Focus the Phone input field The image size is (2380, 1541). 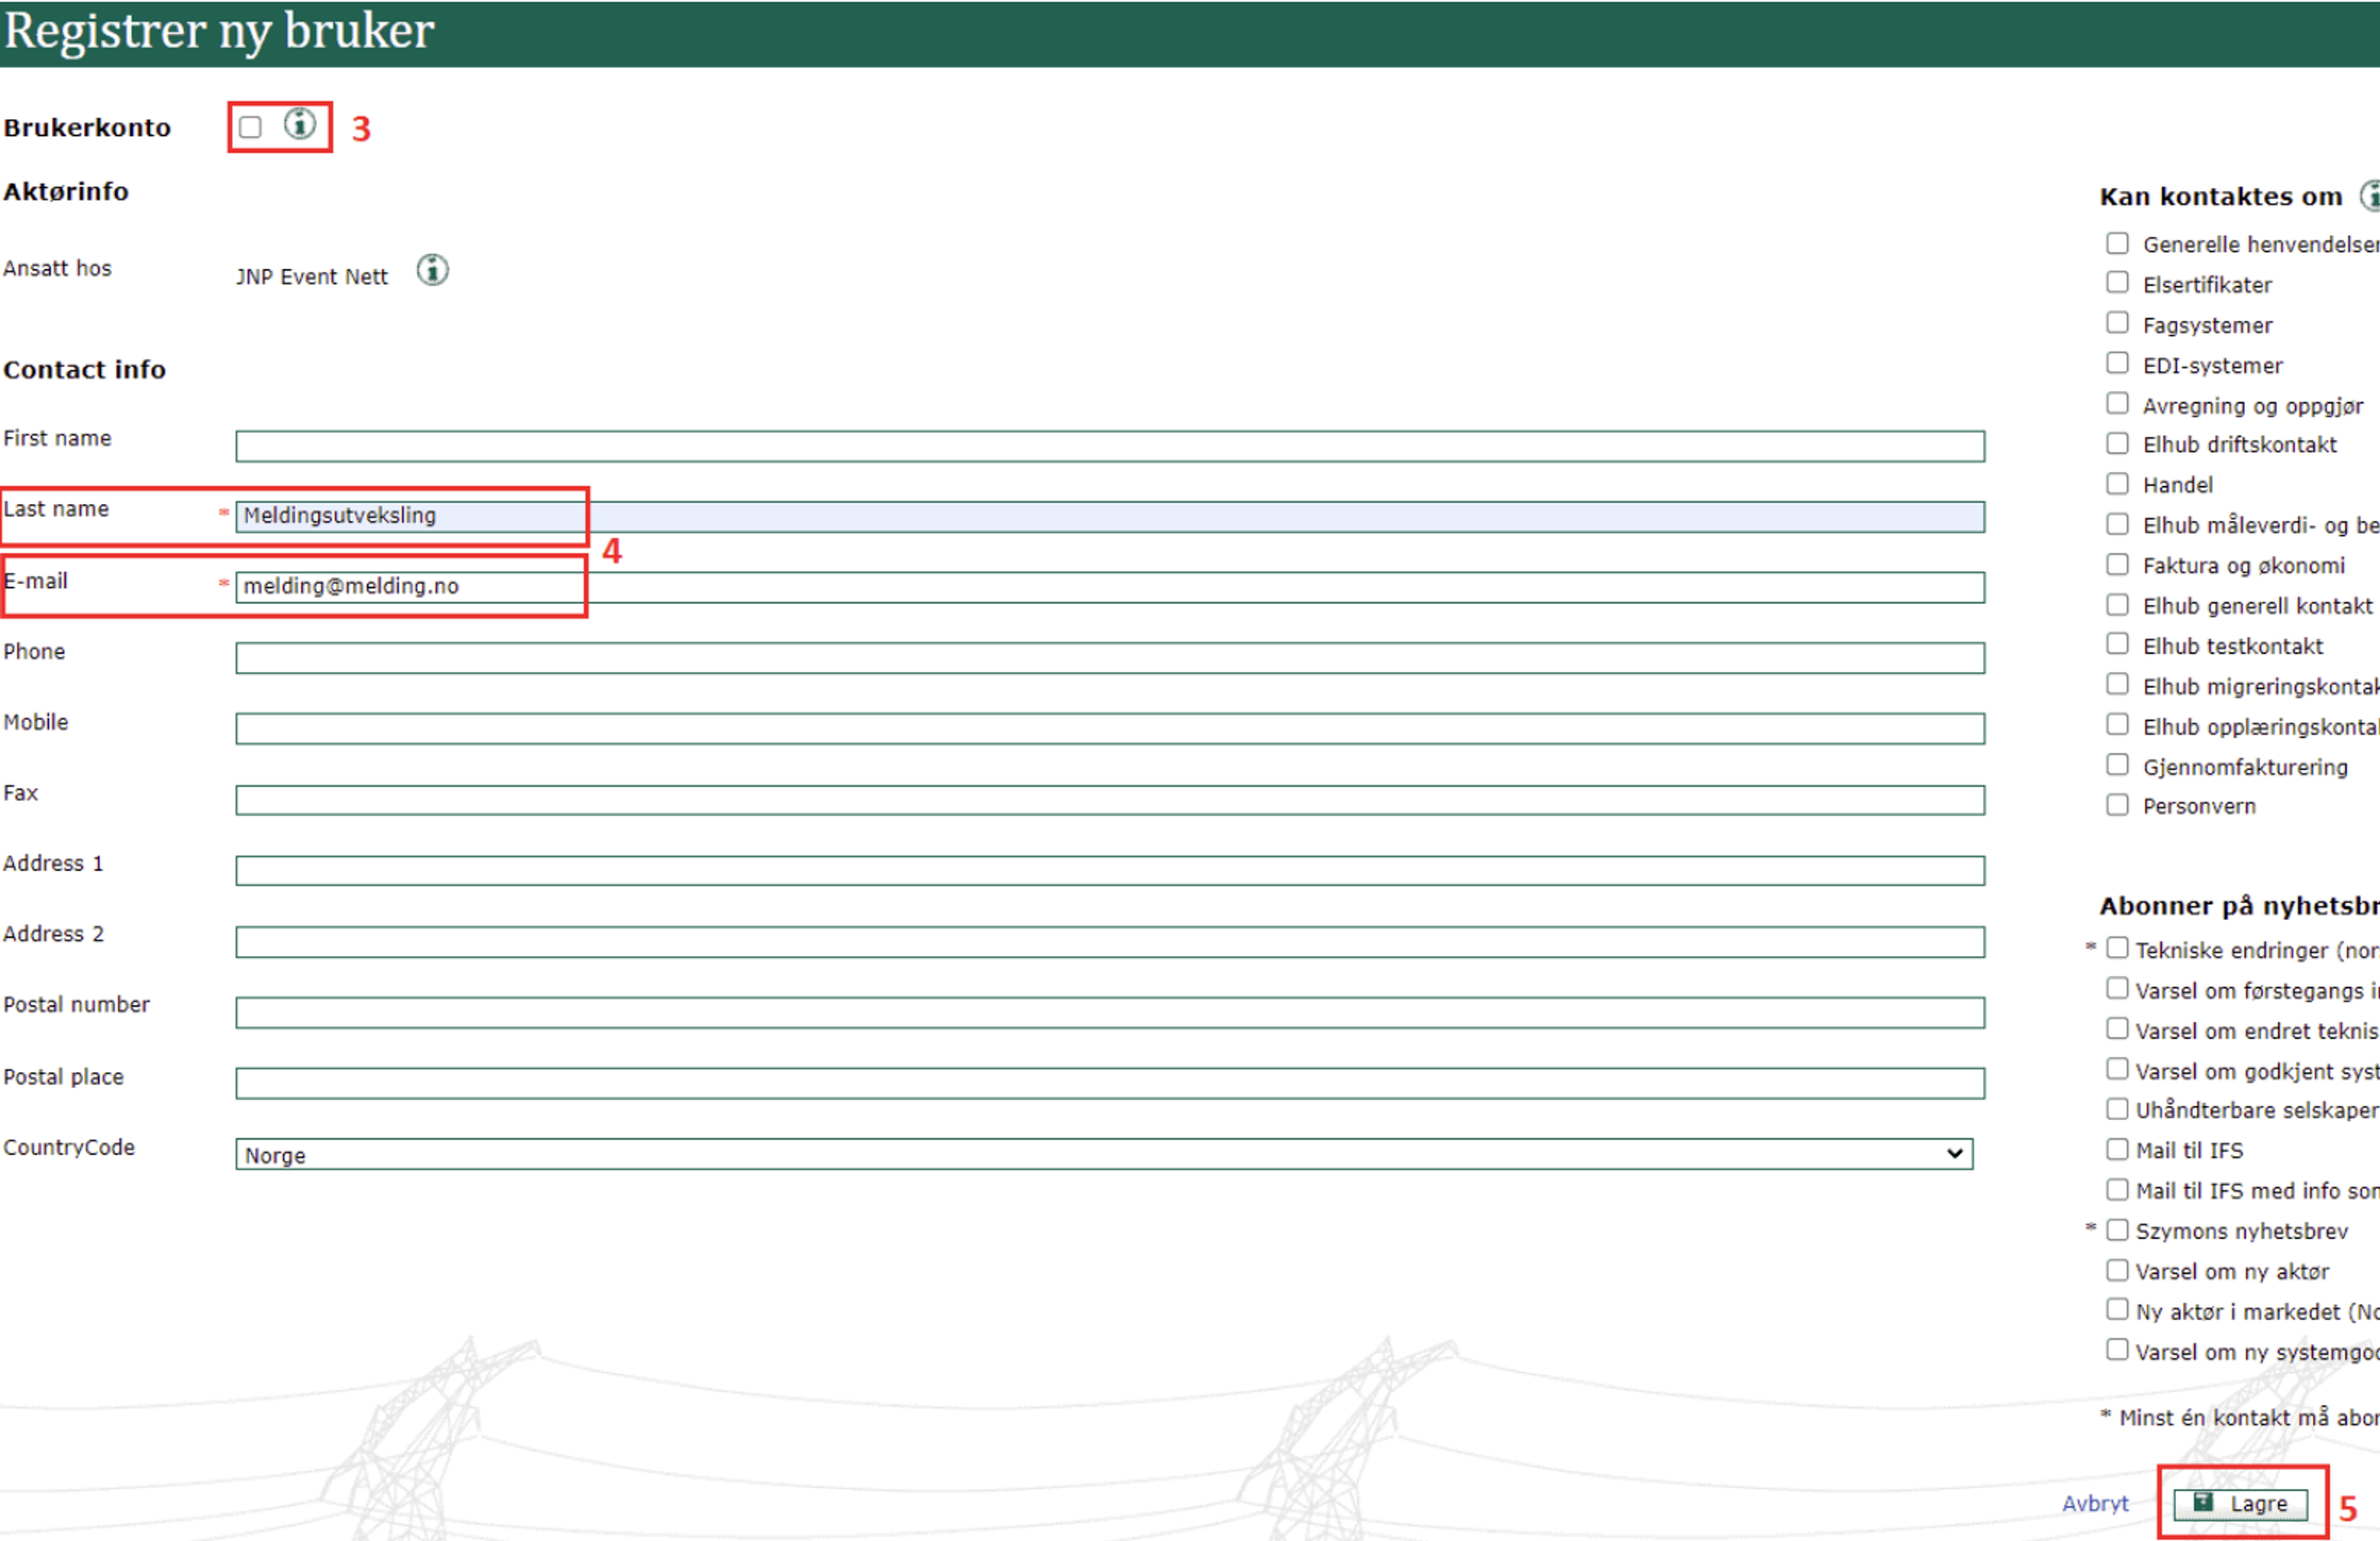[1110, 658]
